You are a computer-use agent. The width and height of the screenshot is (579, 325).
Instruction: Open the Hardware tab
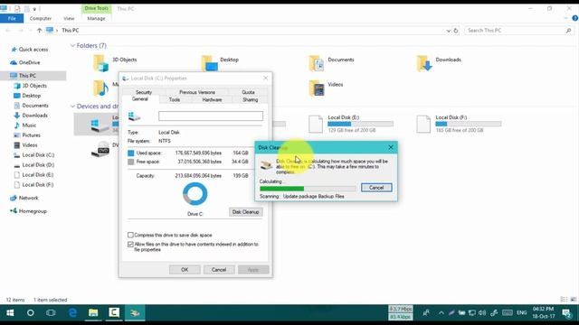coord(212,100)
